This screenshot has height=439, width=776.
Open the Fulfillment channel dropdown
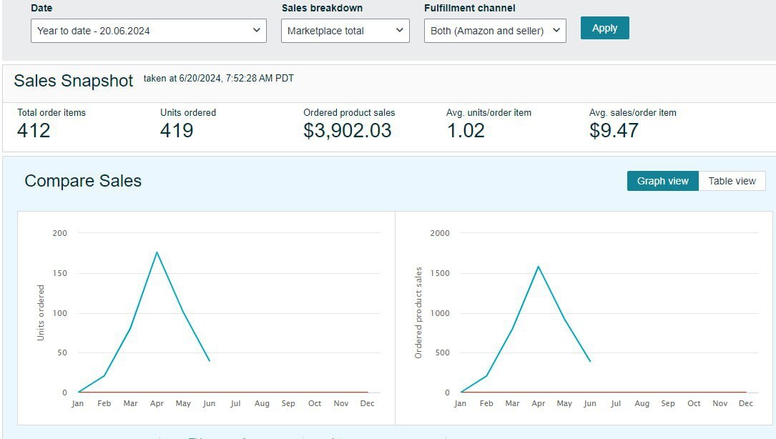(x=494, y=31)
